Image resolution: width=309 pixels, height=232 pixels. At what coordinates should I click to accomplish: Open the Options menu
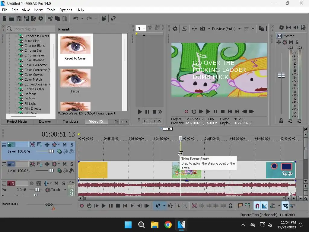pyautogui.click(x=65, y=10)
